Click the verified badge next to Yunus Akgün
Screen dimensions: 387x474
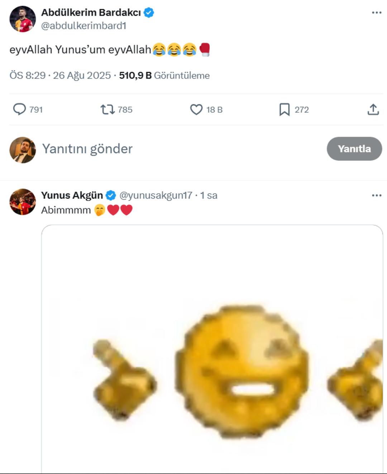point(110,195)
